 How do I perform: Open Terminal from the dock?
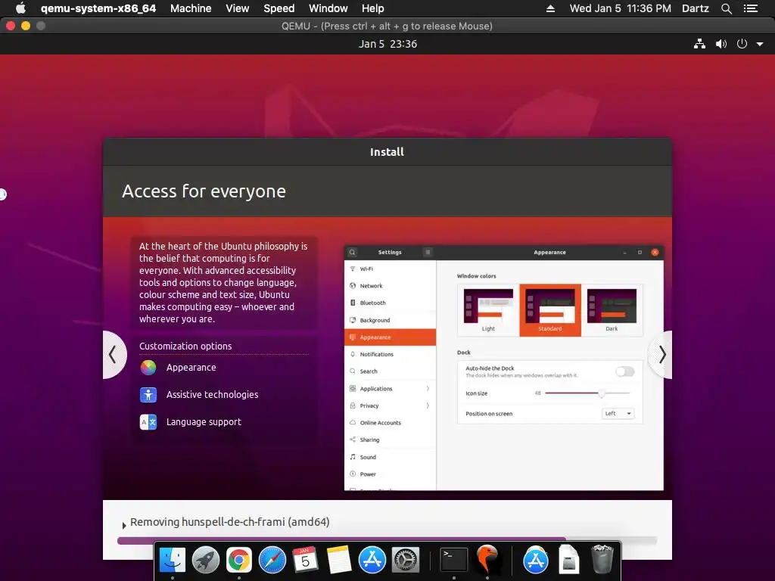(x=454, y=560)
